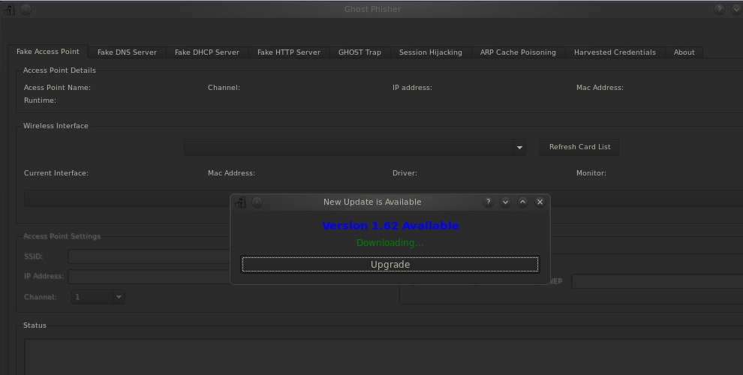This screenshot has height=375, width=743.
Task: Click the app icon in the update dialog title bar
Action: pyautogui.click(x=240, y=202)
